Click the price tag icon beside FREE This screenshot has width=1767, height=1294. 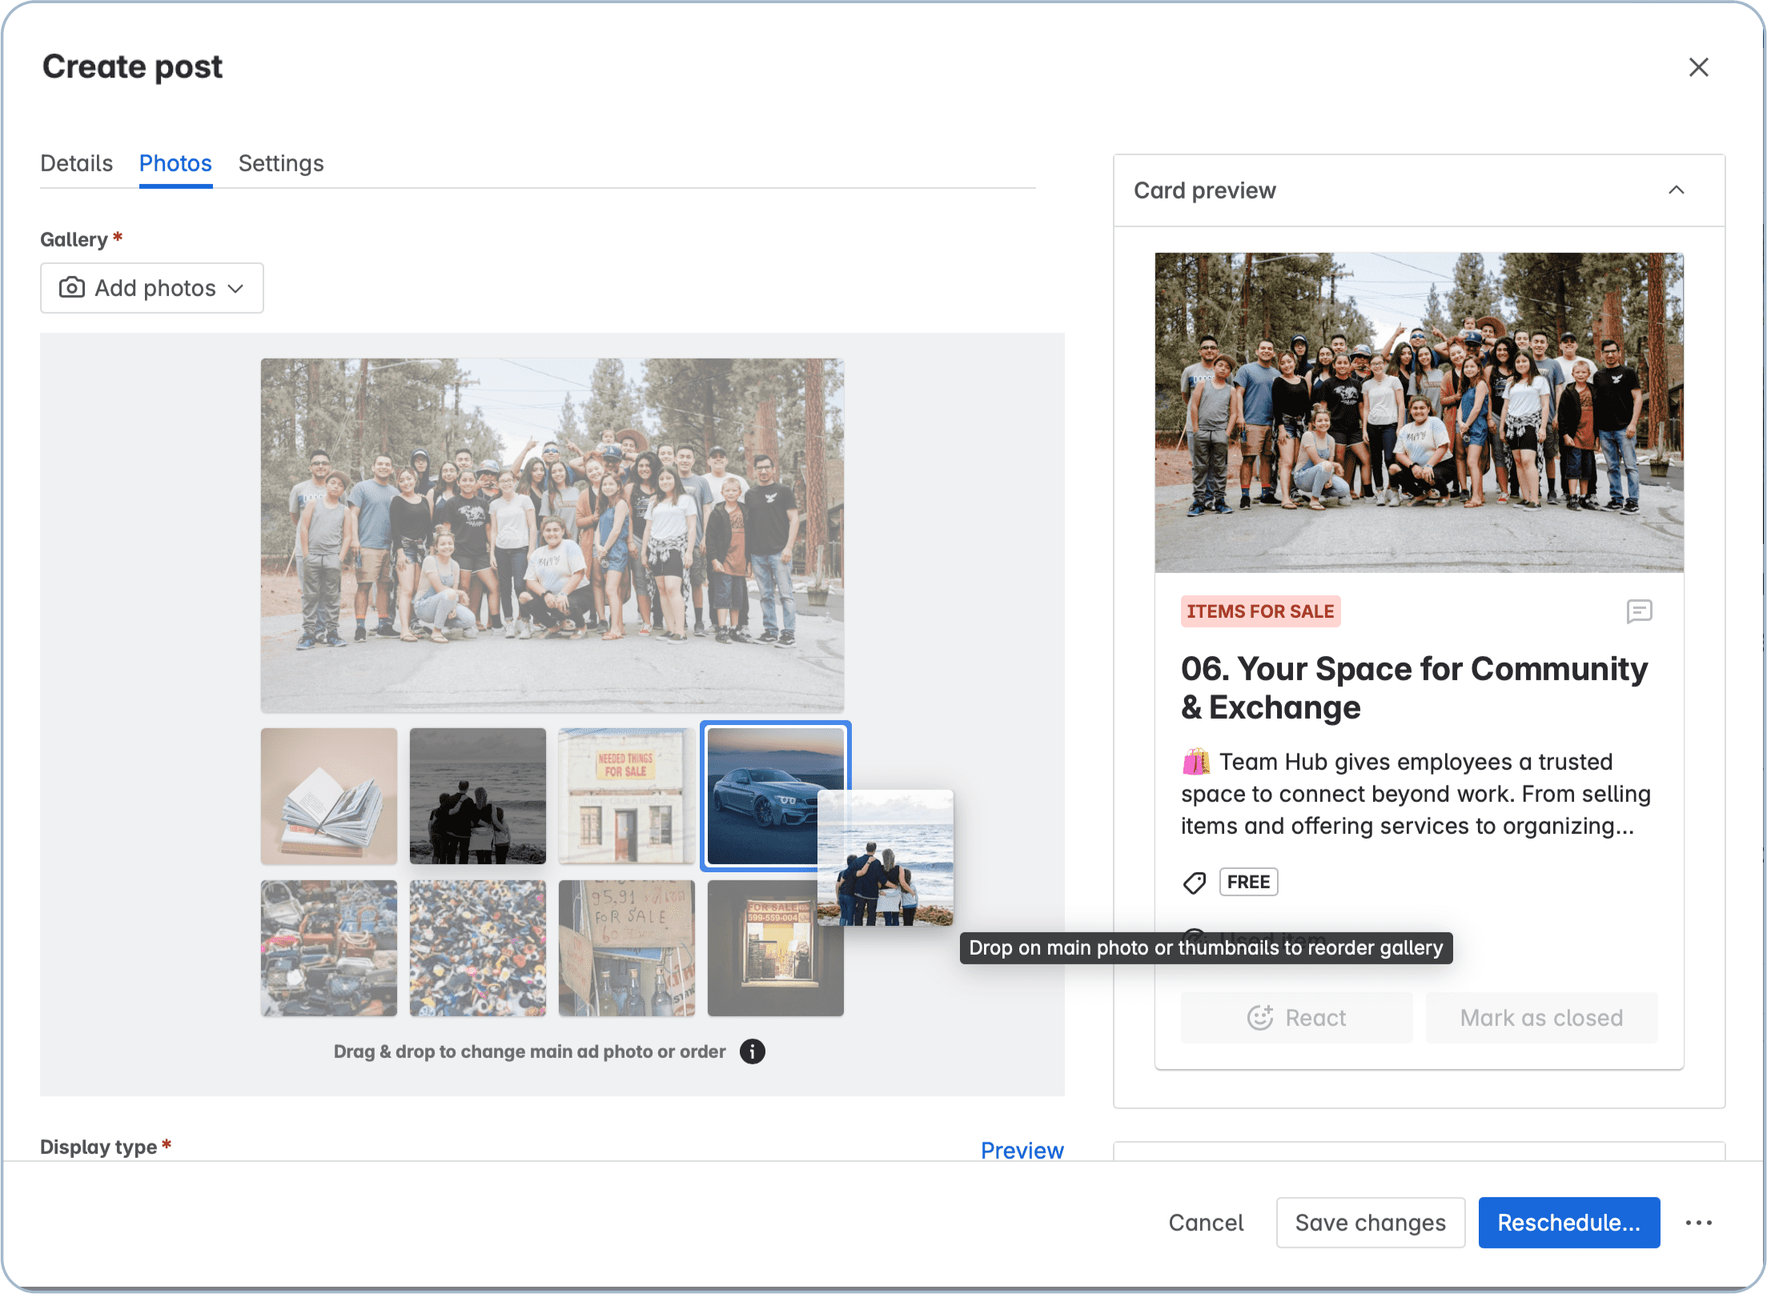point(1195,882)
